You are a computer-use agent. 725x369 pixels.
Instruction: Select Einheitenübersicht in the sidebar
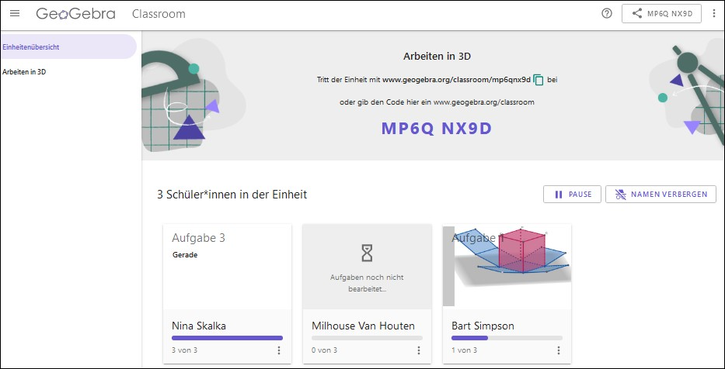coord(68,47)
